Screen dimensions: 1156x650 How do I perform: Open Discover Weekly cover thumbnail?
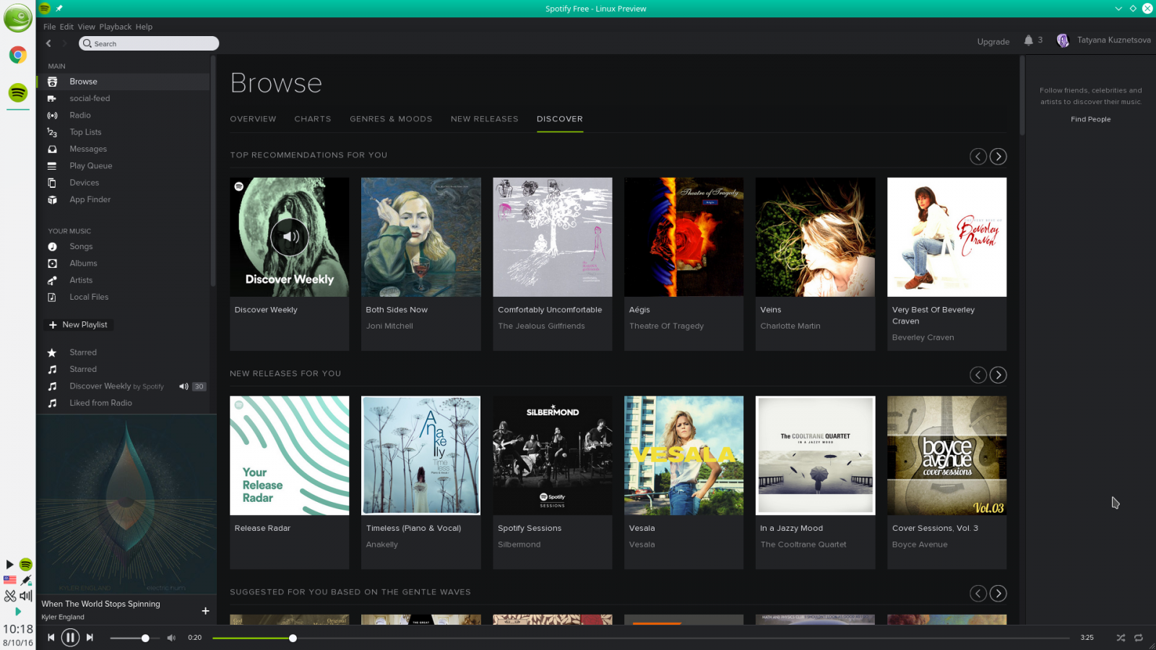pyautogui.click(x=290, y=237)
